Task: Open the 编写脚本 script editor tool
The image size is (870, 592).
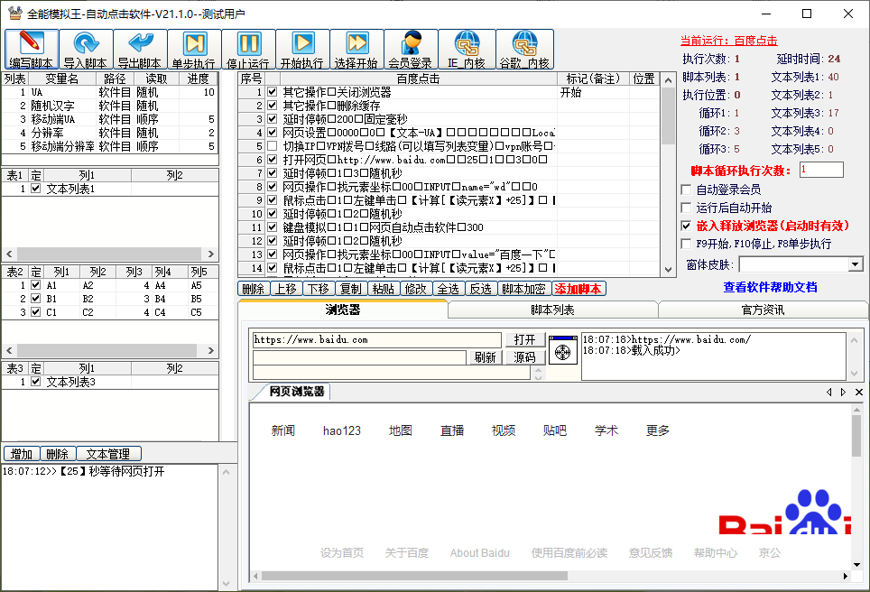Action: coord(32,50)
